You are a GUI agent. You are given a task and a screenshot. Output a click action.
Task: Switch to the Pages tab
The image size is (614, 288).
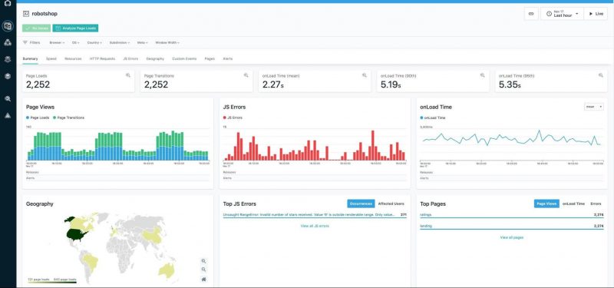(x=210, y=59)
